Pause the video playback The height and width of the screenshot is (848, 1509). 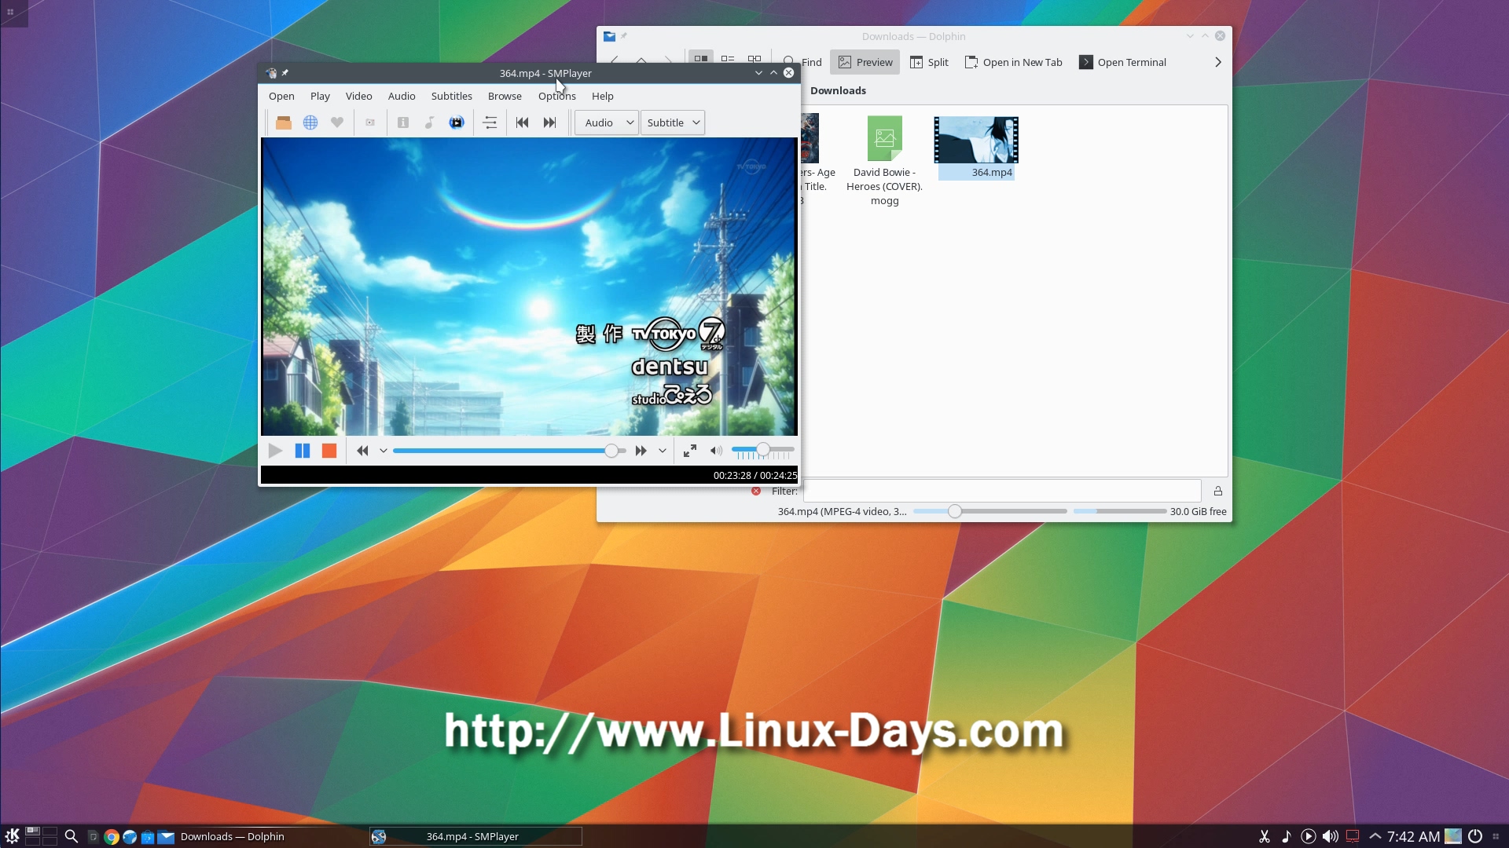pyautogui.click(x=303, y=451)
